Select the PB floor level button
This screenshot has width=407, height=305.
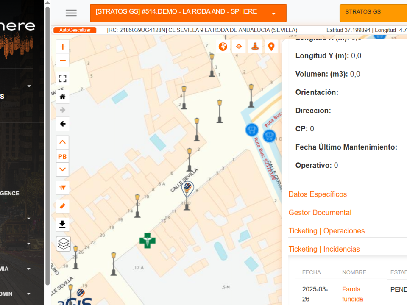click(x=63, y=156)
